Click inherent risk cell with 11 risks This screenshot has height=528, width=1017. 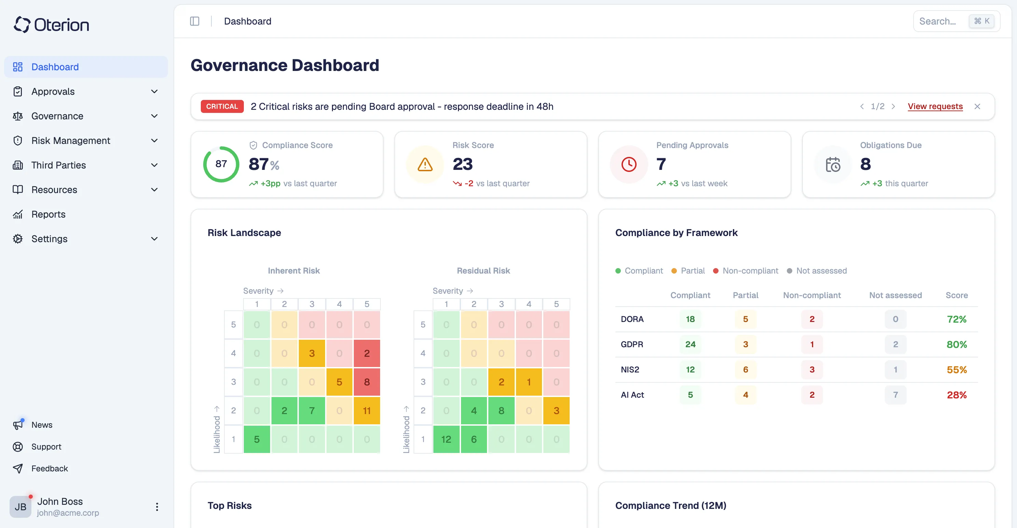(x=367, y=410)
